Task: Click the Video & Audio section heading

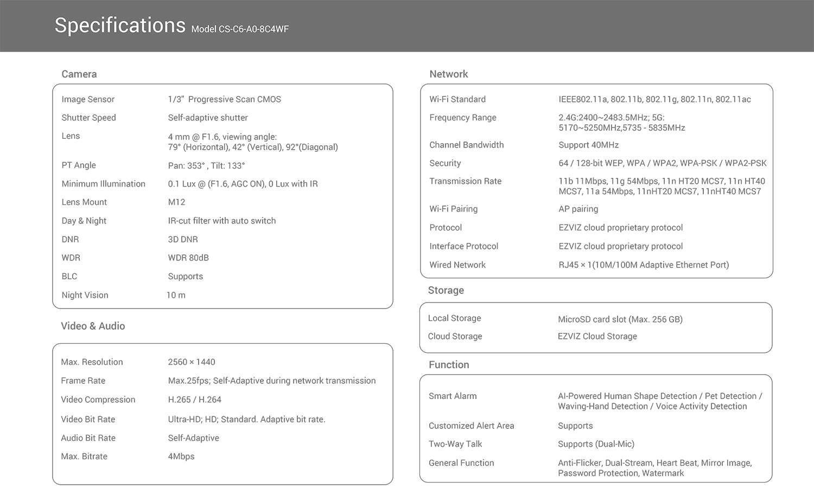Action: coord(93,326)
